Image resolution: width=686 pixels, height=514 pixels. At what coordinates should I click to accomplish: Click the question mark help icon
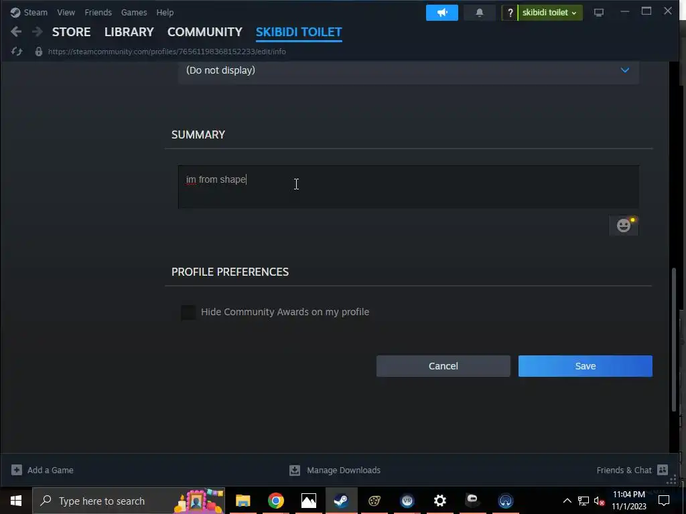[510, 13]
